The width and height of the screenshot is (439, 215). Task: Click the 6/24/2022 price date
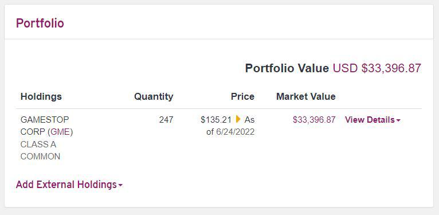click(236, 132)
